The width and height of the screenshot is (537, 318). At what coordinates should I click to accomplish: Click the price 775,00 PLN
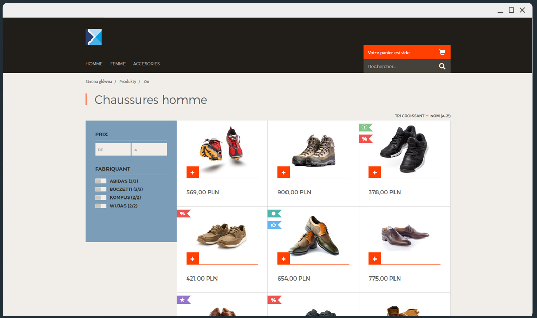point(385,279)
